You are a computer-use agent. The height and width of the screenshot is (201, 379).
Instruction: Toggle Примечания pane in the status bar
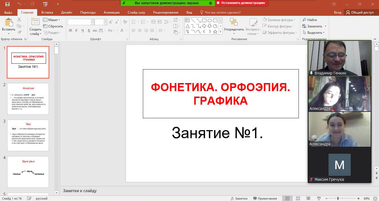tap(265, 199)
